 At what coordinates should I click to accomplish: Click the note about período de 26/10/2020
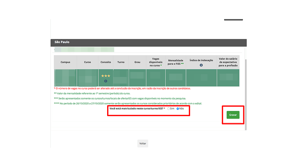(128, 104)
